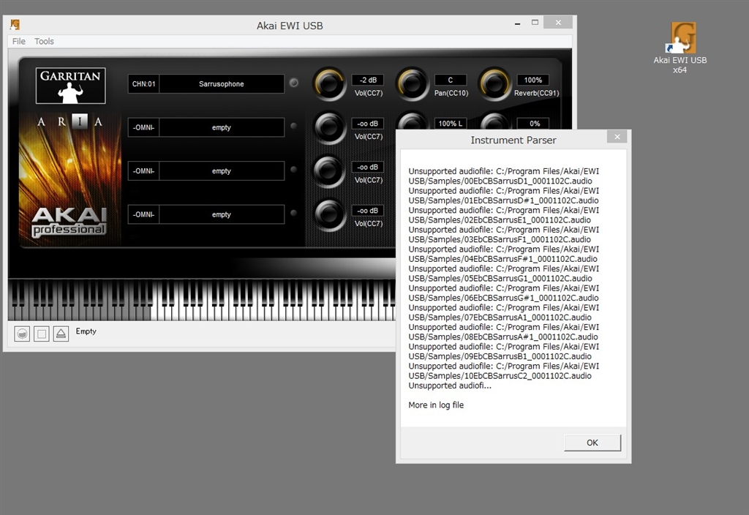Open the File menu
This screenshot has height=515, width=749.
[18, 42]
